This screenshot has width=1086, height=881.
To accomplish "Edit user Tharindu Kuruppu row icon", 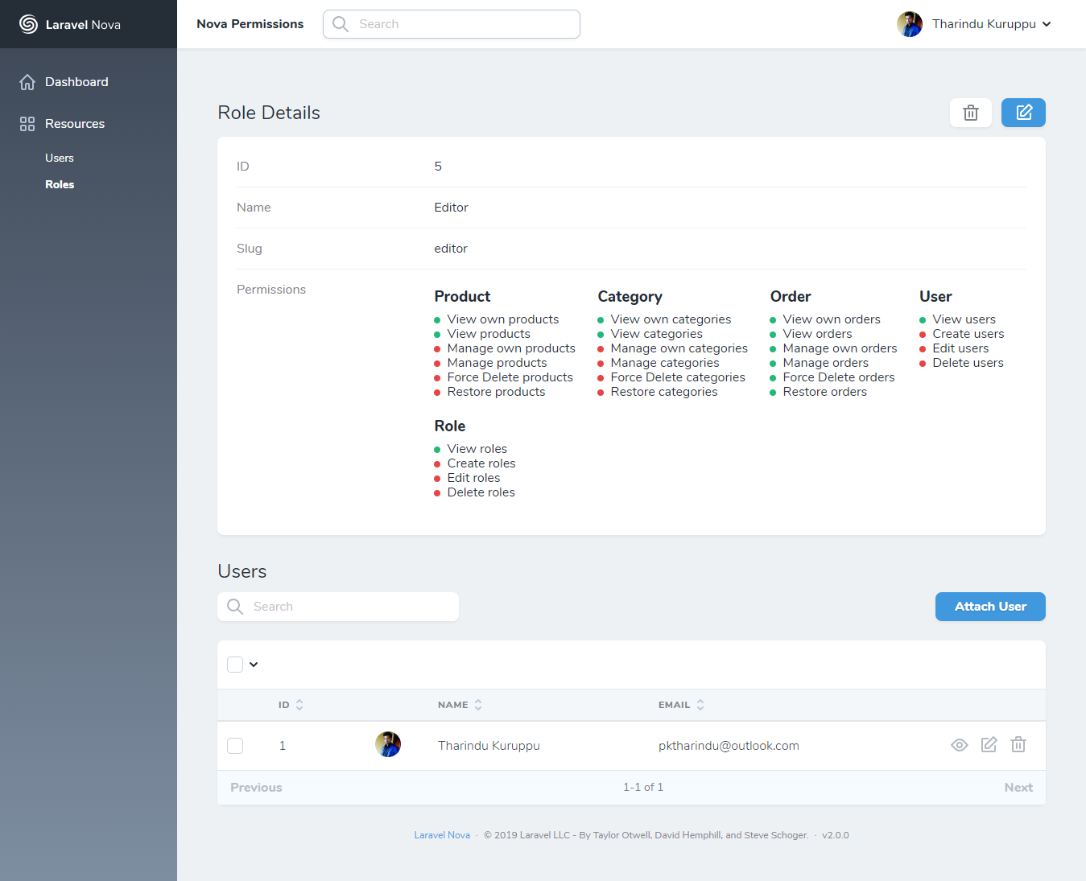I will (989, 745).
